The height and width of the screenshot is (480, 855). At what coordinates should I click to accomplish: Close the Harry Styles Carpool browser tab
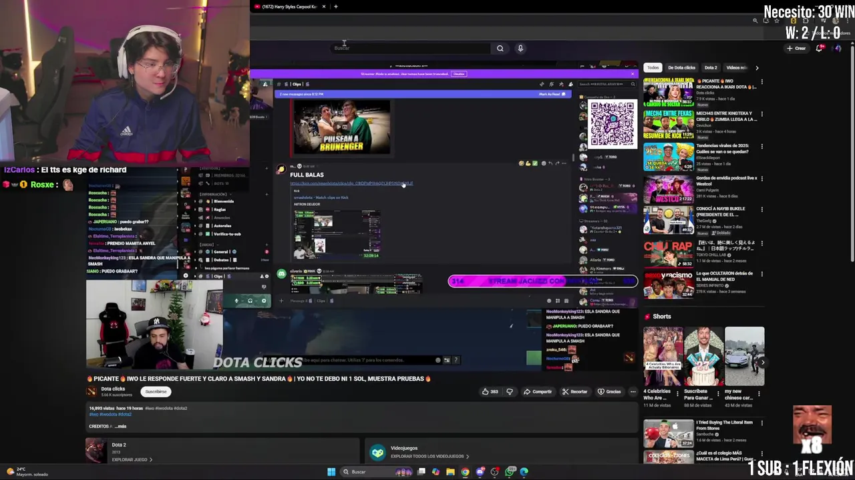[x=324, y=7]
